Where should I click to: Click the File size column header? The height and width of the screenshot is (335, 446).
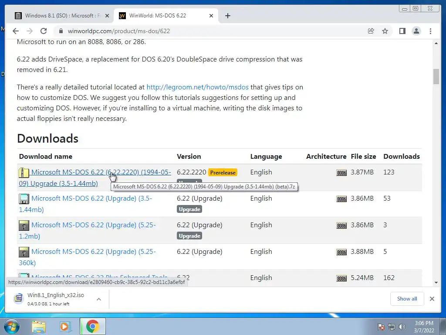tap(363, 157)
